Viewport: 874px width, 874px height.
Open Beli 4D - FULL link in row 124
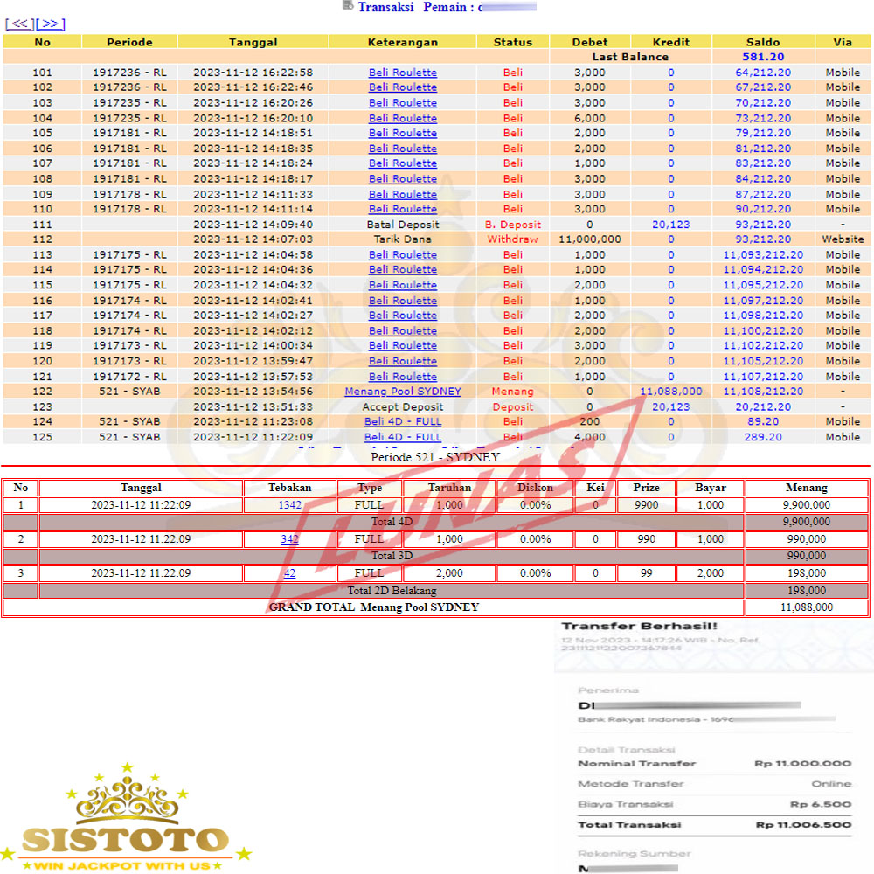(x=402, y=422)
